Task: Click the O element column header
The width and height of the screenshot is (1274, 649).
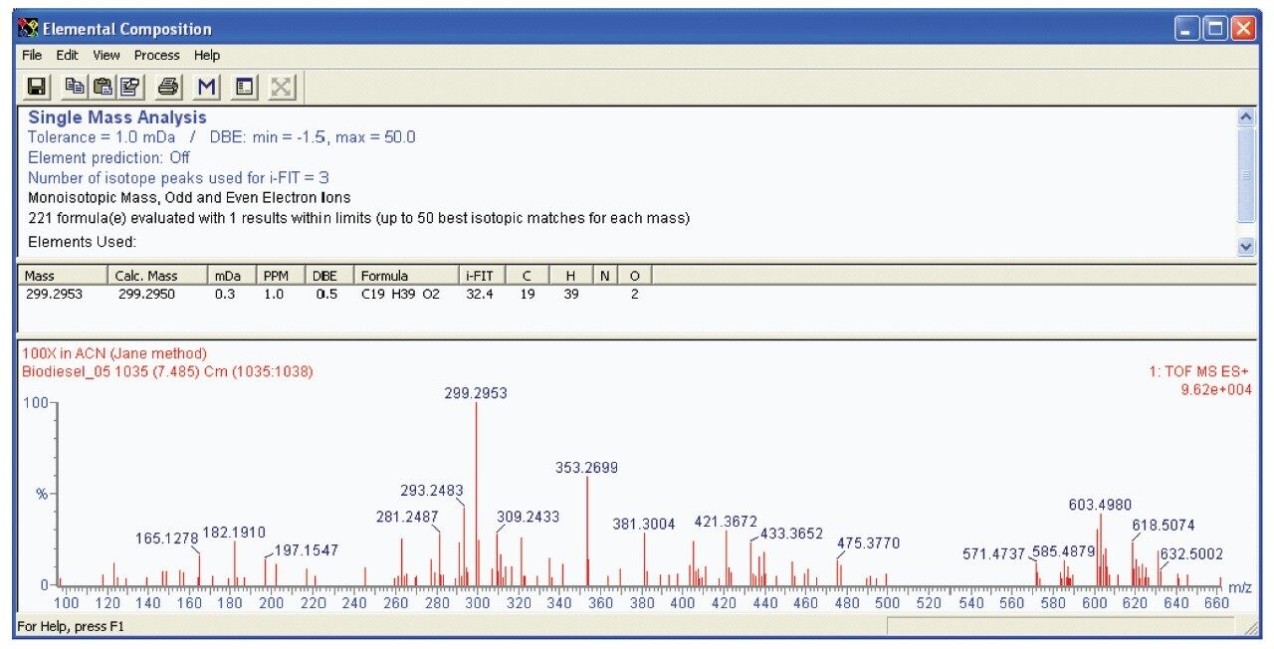Action: point(635,276)
